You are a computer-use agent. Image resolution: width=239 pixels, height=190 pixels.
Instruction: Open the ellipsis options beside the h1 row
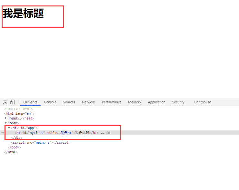[x=2, y=133]
